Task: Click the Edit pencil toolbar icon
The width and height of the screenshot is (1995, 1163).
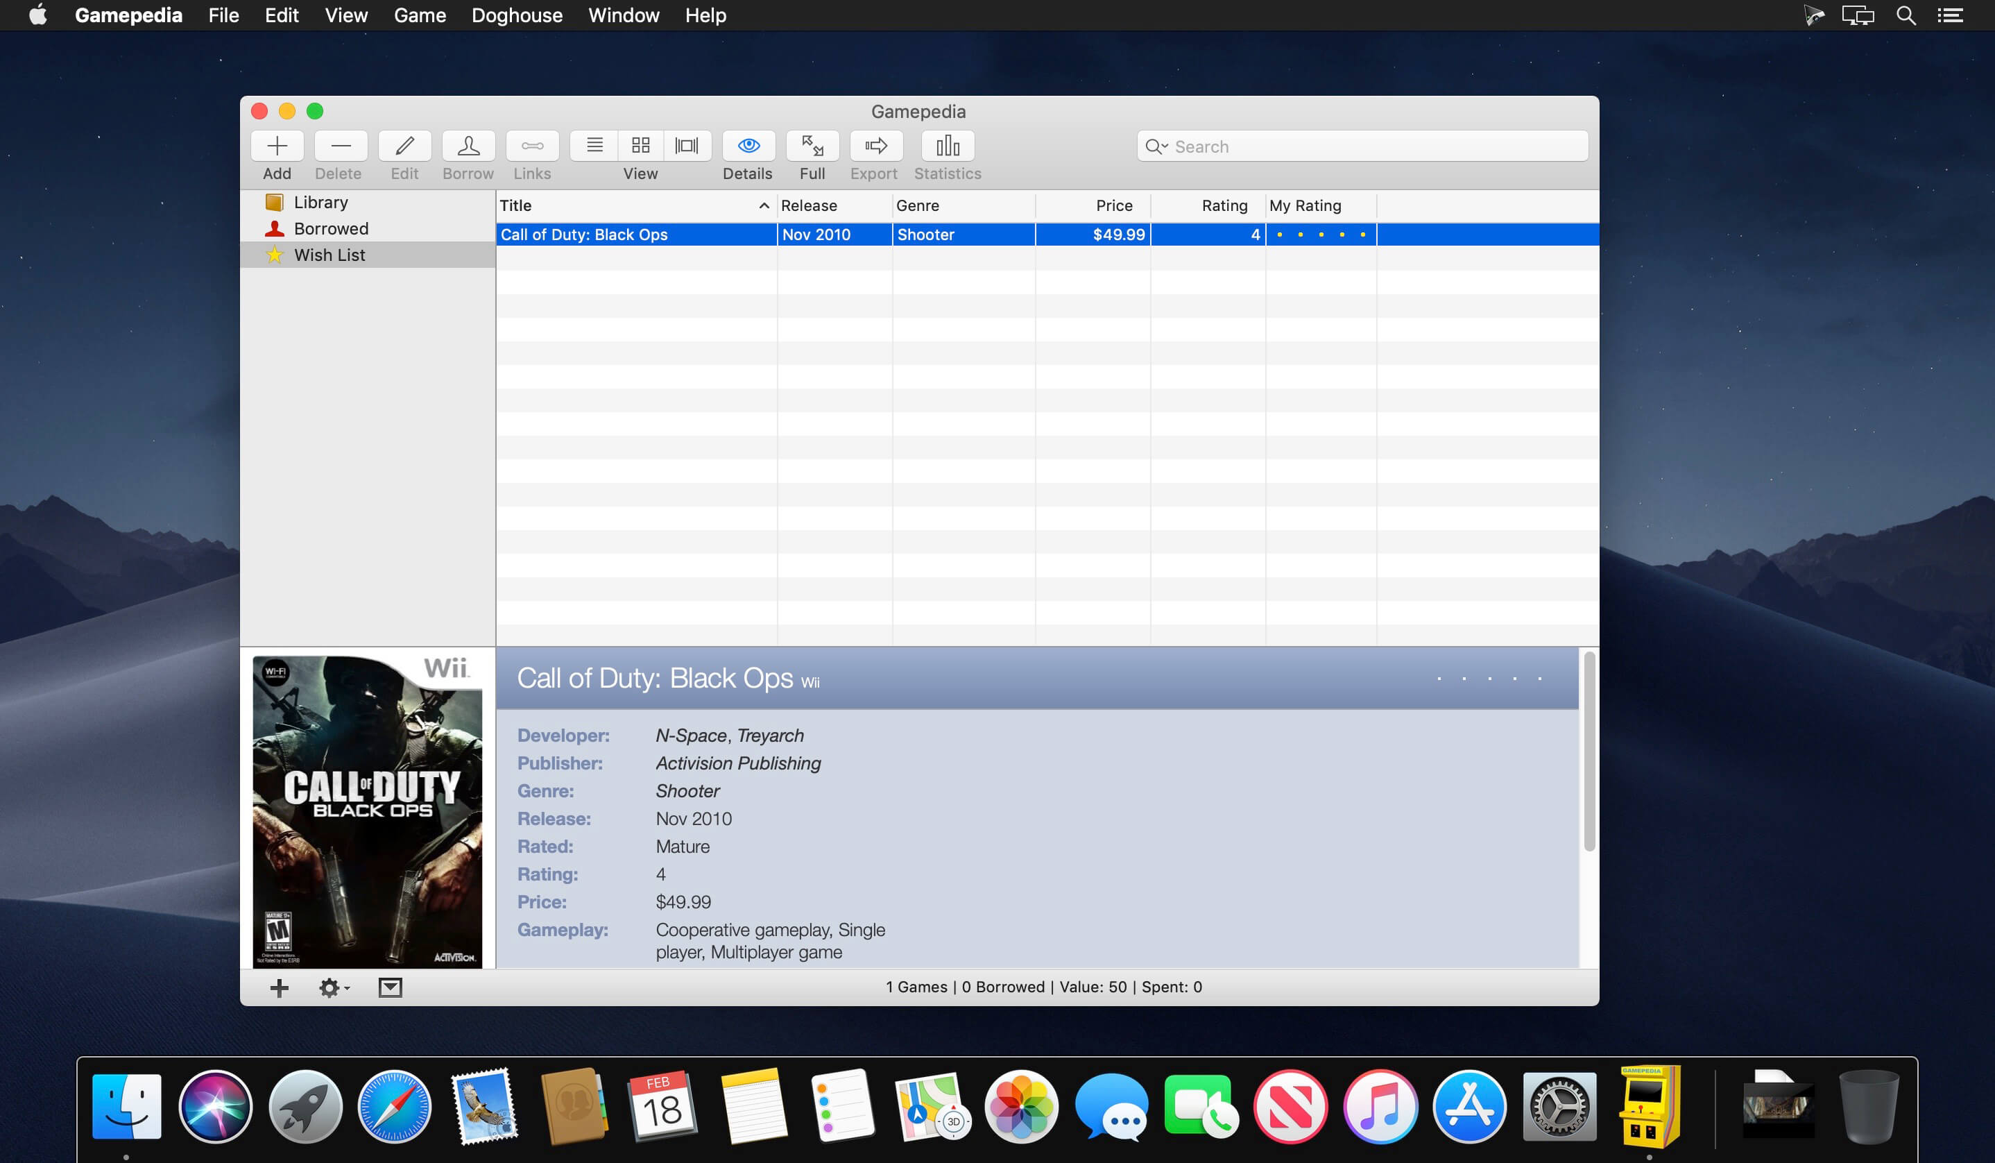Action: [404, 146]
